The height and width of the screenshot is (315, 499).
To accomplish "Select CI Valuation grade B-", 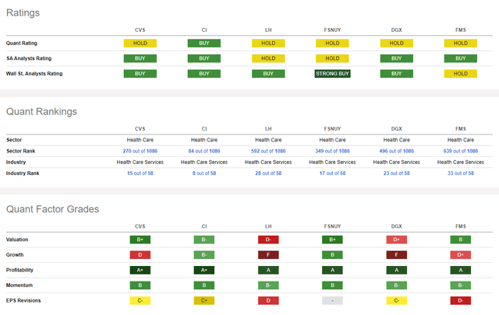I will (204, 240).
